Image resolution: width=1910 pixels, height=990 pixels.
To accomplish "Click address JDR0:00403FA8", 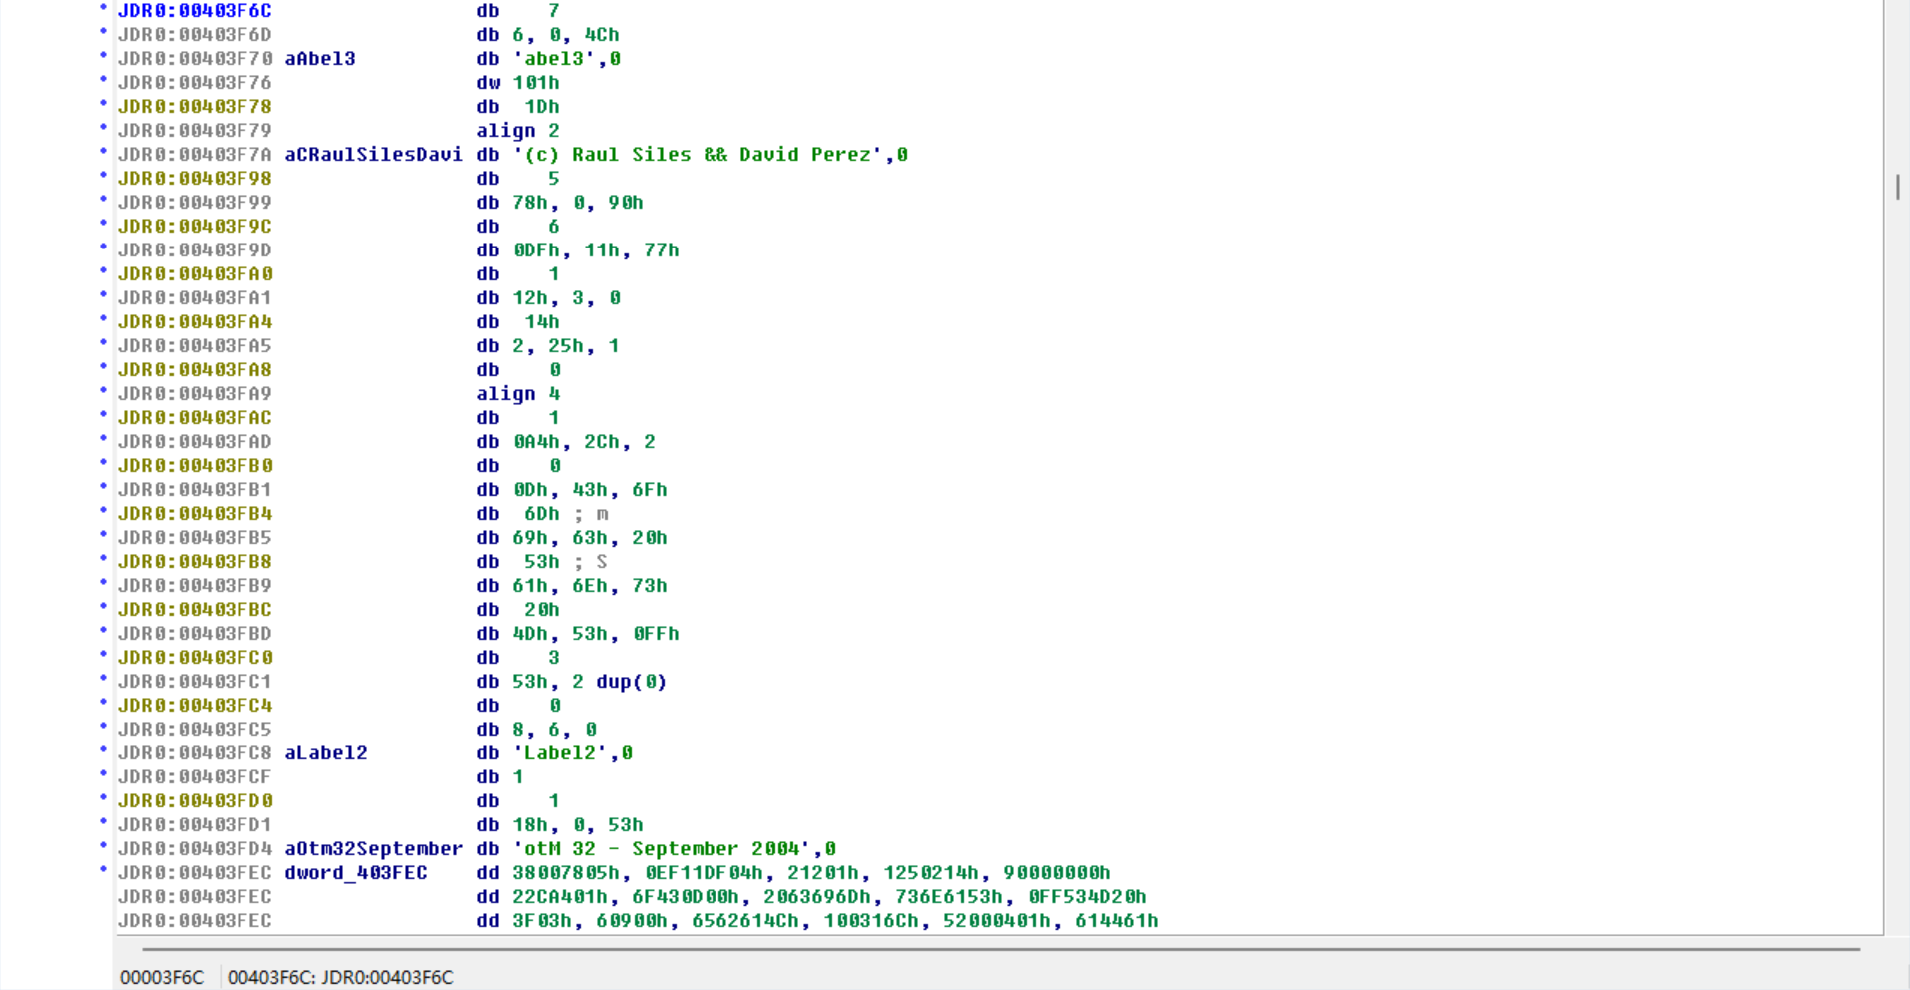I will coord(195,370).
